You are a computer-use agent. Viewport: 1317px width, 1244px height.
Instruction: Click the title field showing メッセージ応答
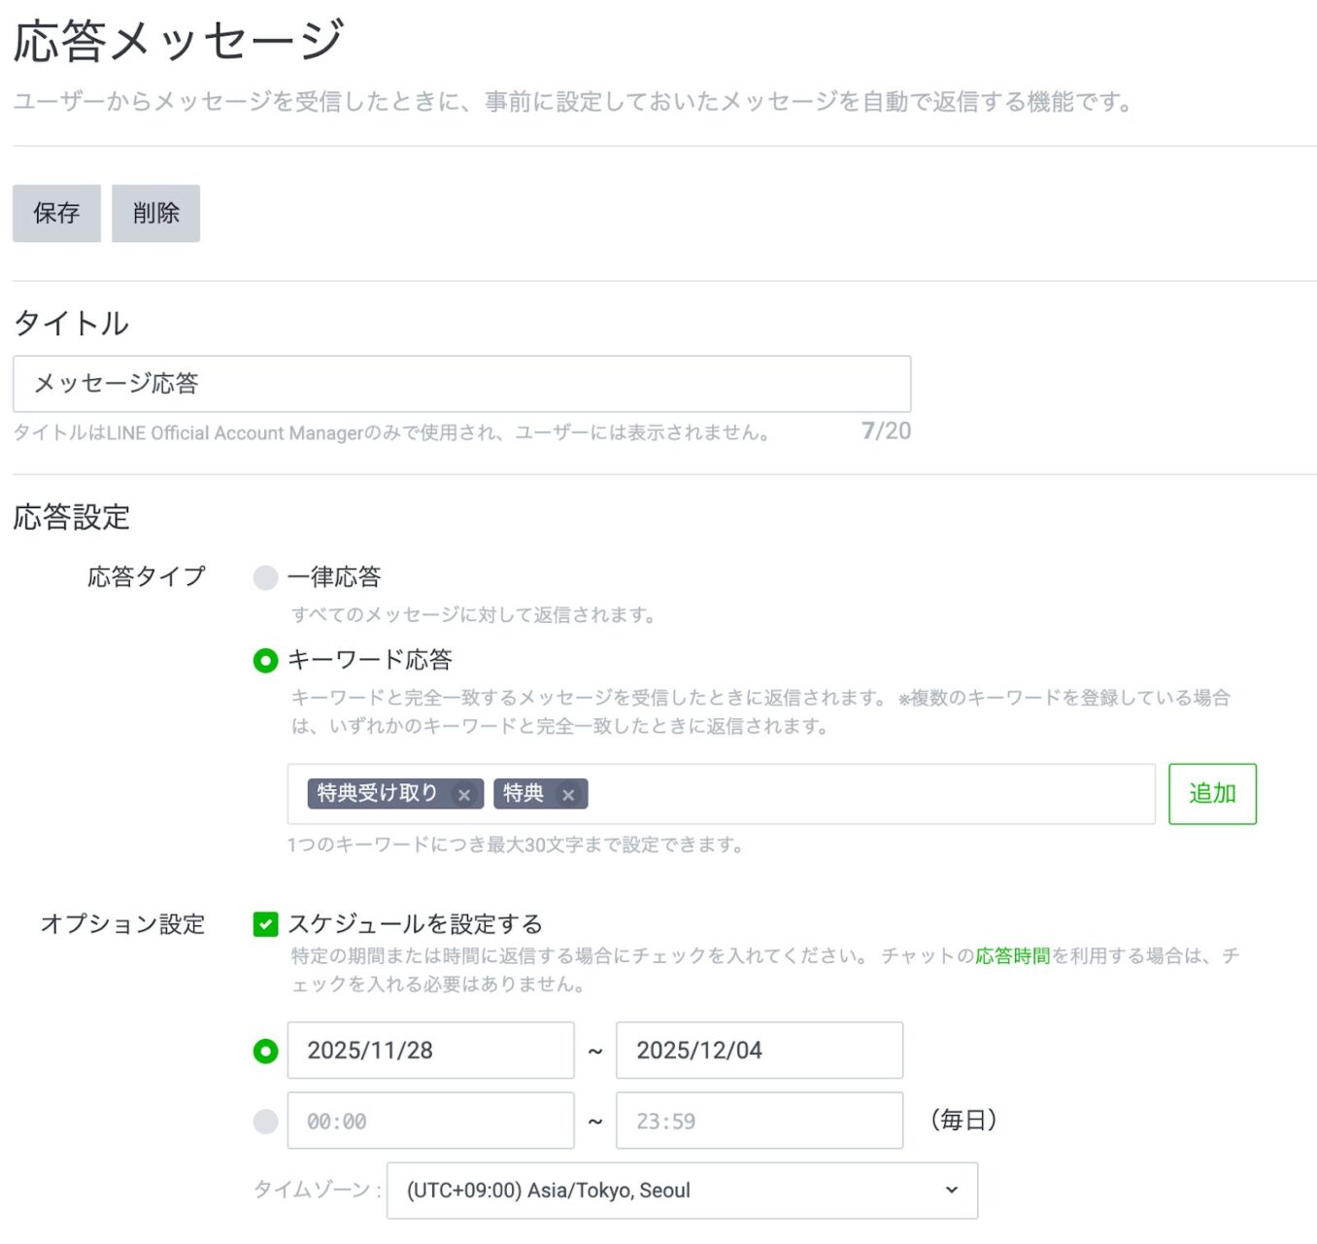pyautogui.click(x=461, y=383)
